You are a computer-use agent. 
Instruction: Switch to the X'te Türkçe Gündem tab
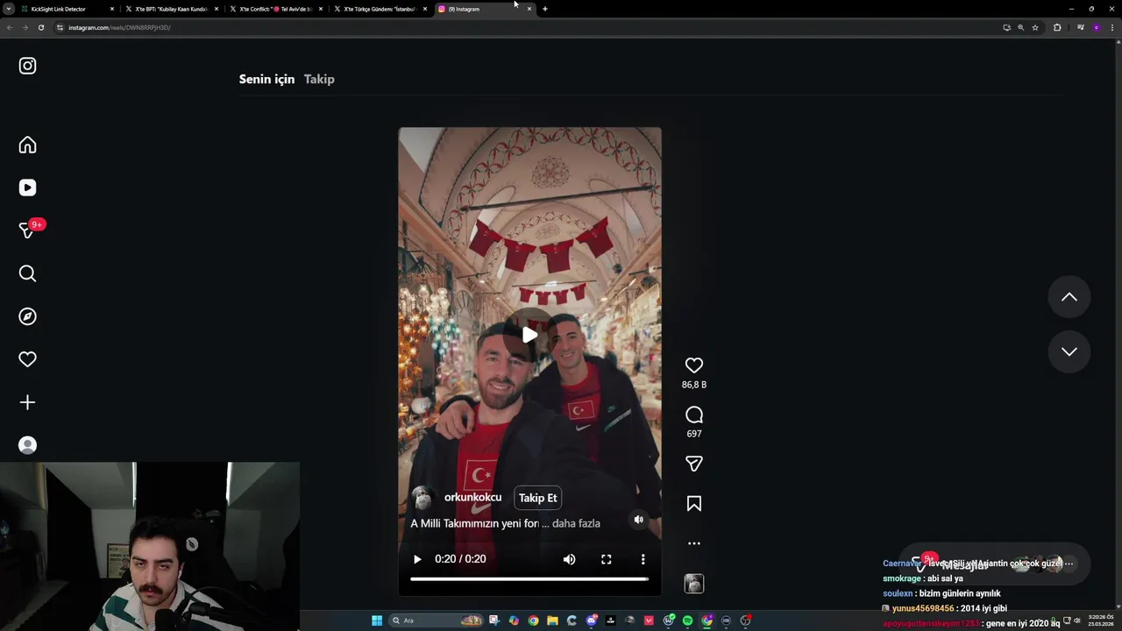(380, 9)
